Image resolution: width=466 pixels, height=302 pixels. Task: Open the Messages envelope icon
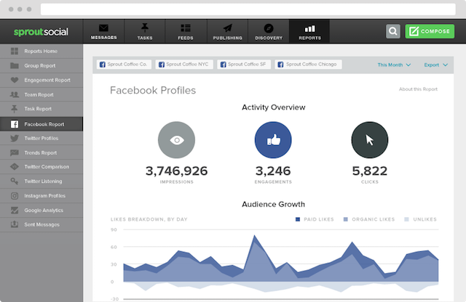[103, 28]
